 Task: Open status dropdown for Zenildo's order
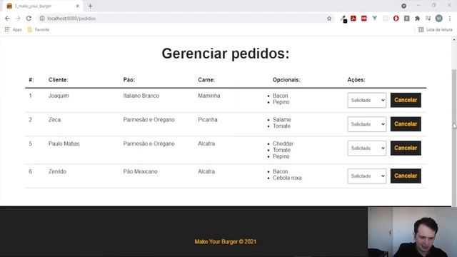[366, 176]
